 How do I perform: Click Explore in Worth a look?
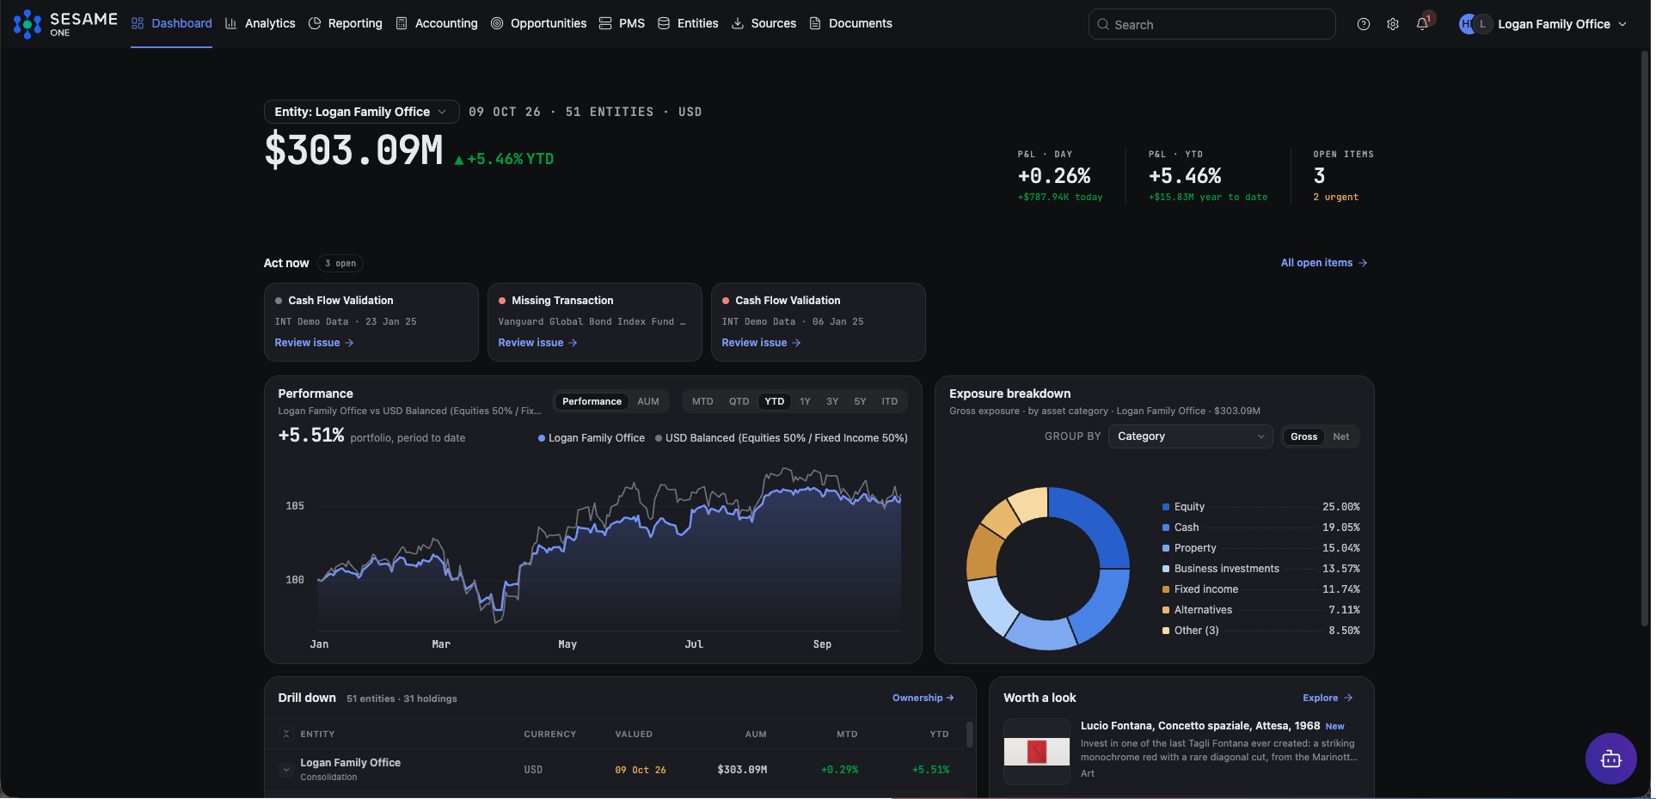(1328, 698)
